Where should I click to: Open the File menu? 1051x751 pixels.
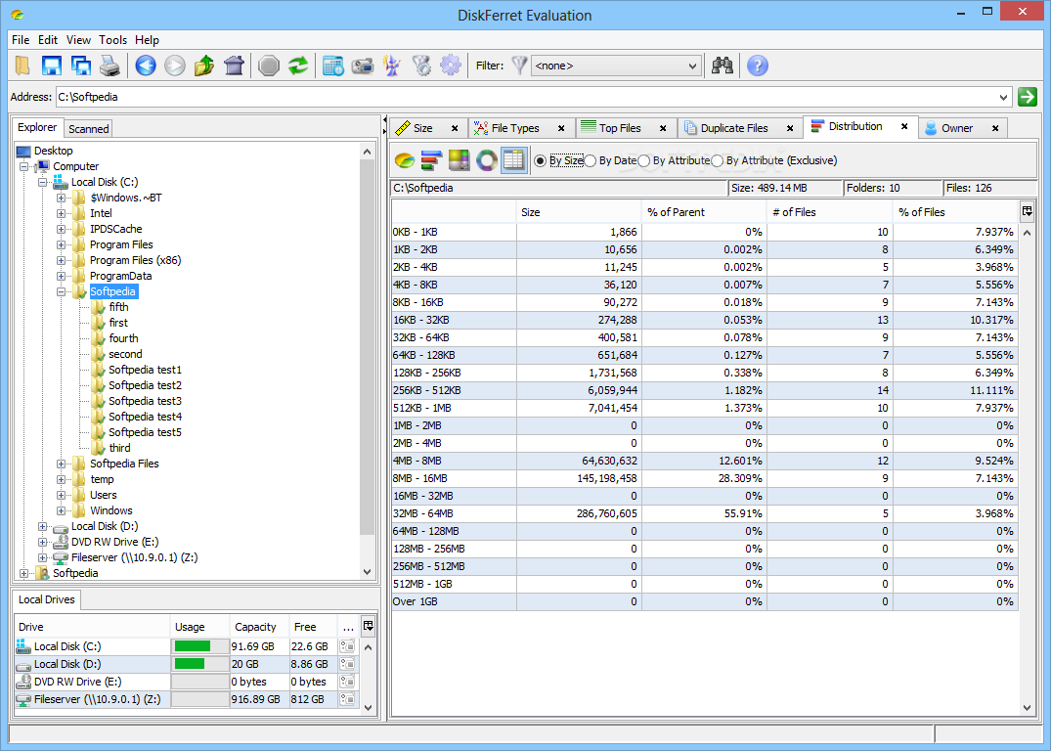tap(21, 39)
